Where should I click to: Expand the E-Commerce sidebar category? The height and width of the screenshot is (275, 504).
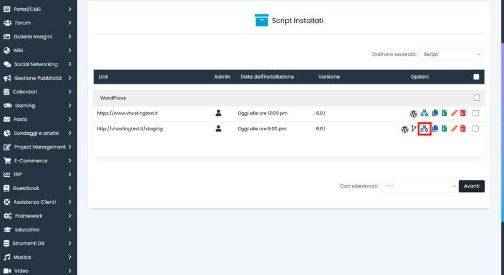[38, 160]
